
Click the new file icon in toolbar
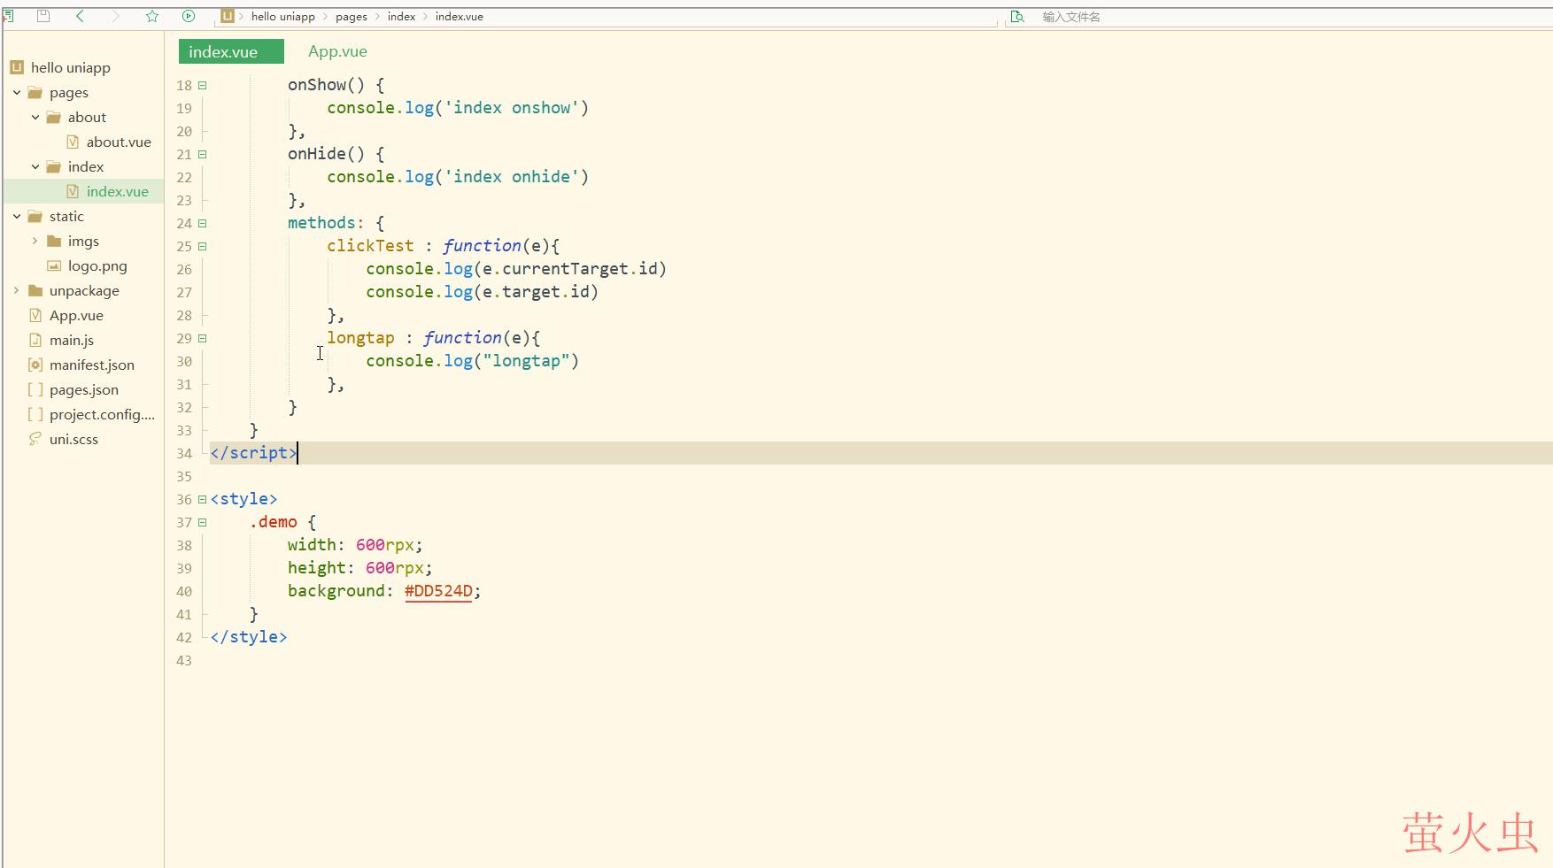click(8, 16)
